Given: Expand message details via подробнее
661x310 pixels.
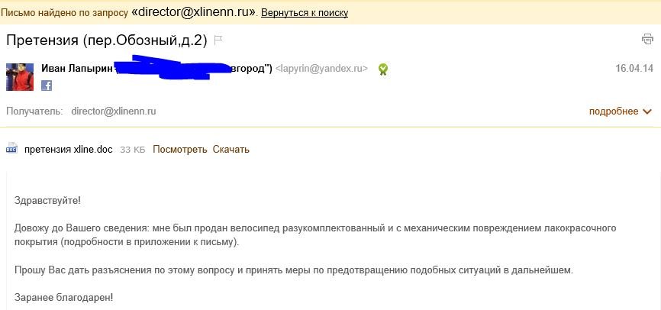Looking at the screenshot, I should [x=614, y=111].
